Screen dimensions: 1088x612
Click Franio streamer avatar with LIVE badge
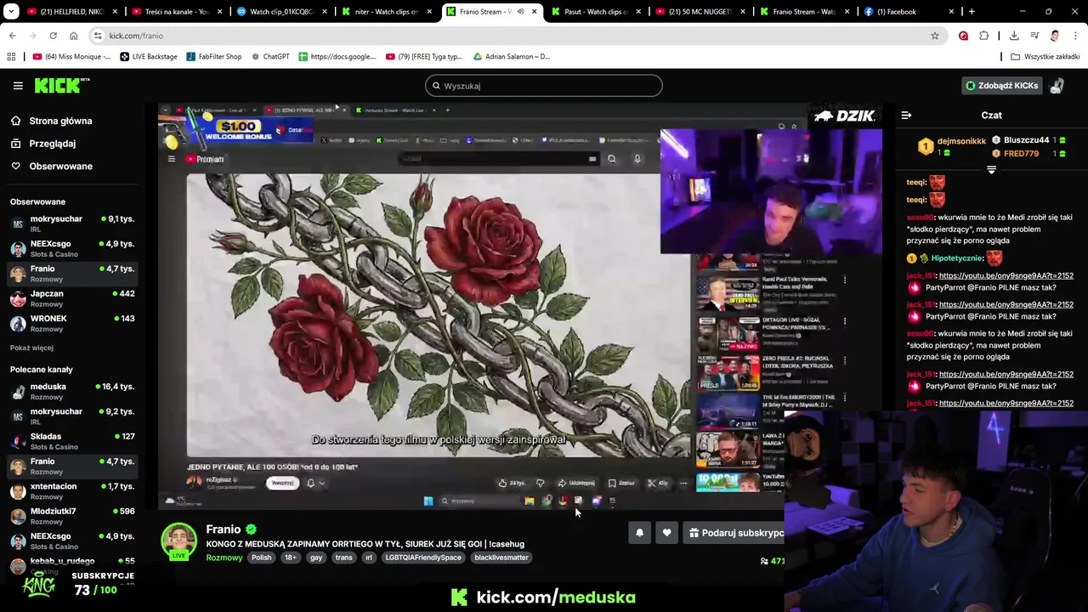(x=179, y=541)
